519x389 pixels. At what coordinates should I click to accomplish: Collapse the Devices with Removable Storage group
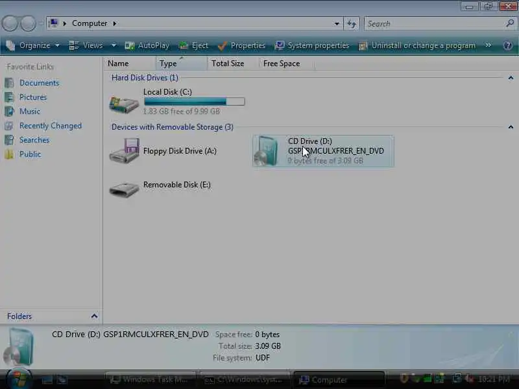511,127
